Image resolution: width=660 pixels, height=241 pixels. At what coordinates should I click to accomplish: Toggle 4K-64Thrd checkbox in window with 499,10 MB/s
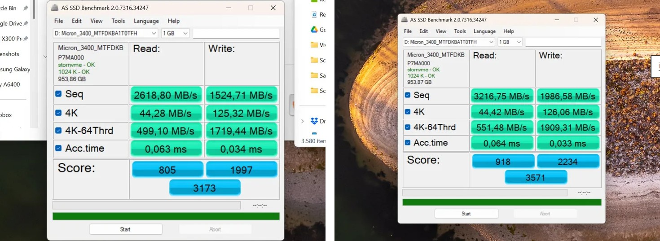(x=58, y=131)
